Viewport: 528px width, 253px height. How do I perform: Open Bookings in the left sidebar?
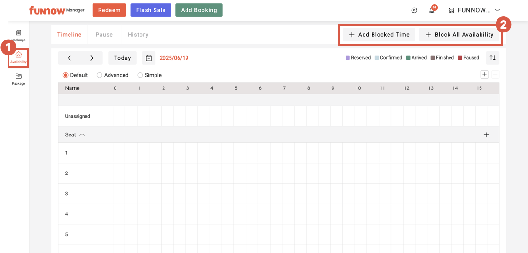(18, 35)
